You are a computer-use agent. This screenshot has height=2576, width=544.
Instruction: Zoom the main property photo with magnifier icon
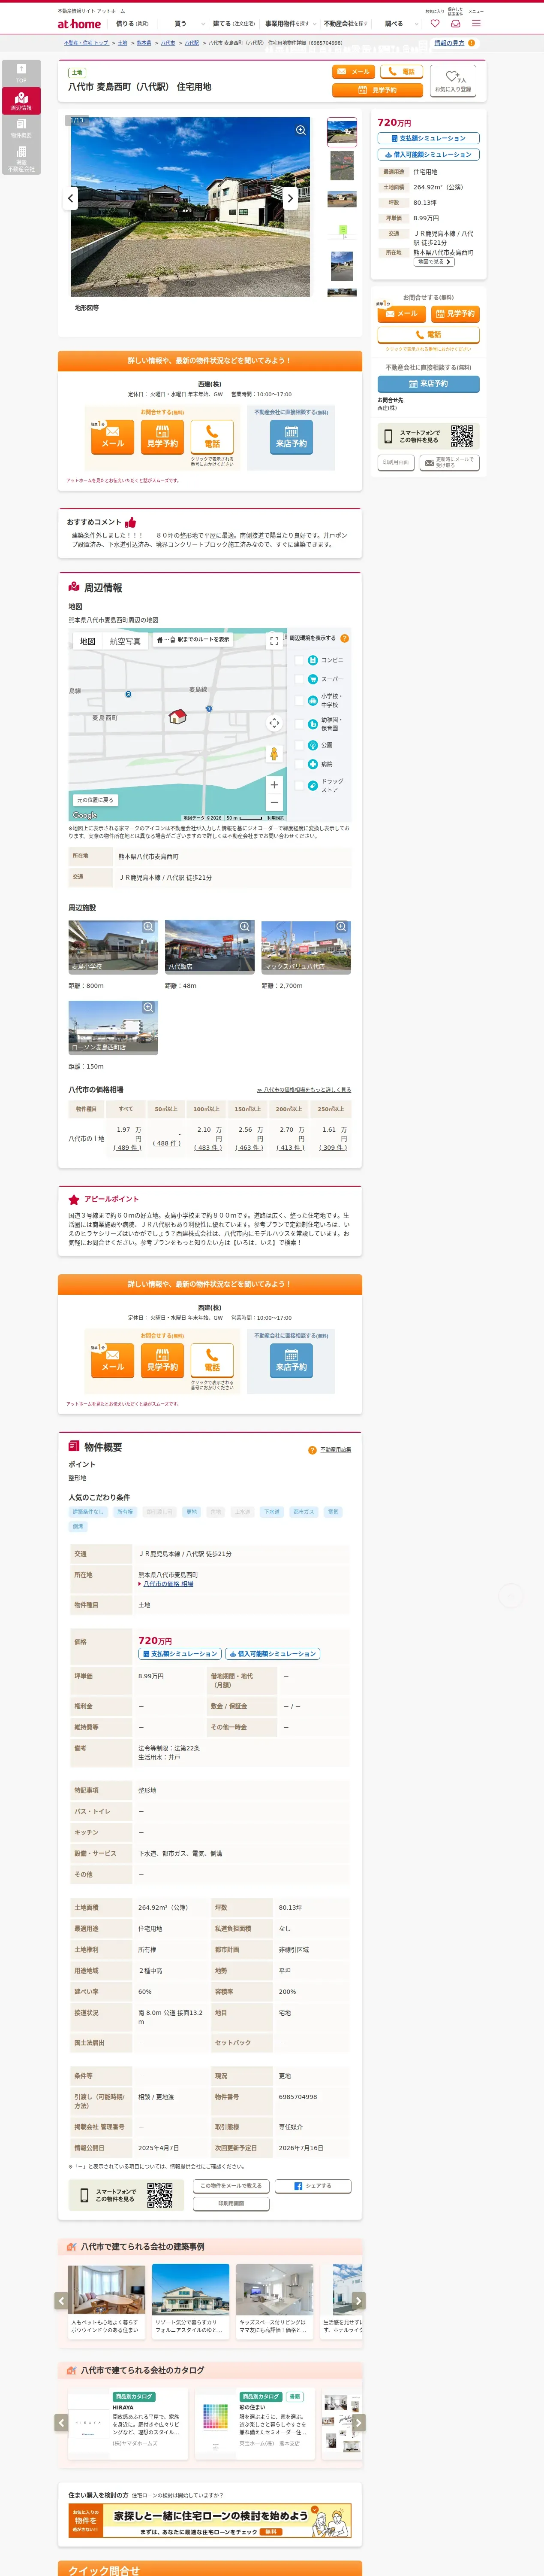[301, 130]
